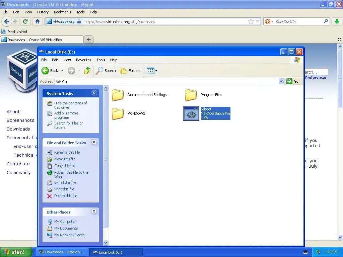Toggle the Folders tree pane
Image resolution: width=343 pixels, height=257 pixels.
tap(130, 71)
